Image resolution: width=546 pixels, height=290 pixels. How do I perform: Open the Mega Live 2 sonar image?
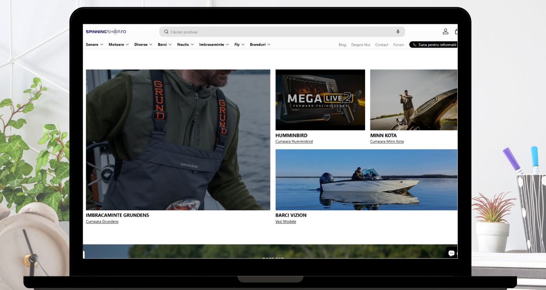pos(320,100)
